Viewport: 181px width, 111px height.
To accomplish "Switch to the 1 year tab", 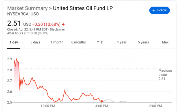I will coord(122,42).
